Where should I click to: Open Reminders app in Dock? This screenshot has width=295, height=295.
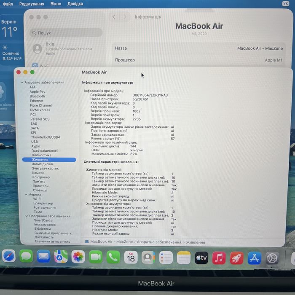pos(166,257)
